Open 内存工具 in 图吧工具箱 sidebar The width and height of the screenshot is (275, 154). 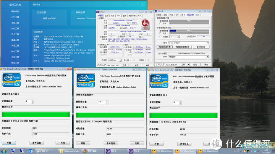coord(15,29)
